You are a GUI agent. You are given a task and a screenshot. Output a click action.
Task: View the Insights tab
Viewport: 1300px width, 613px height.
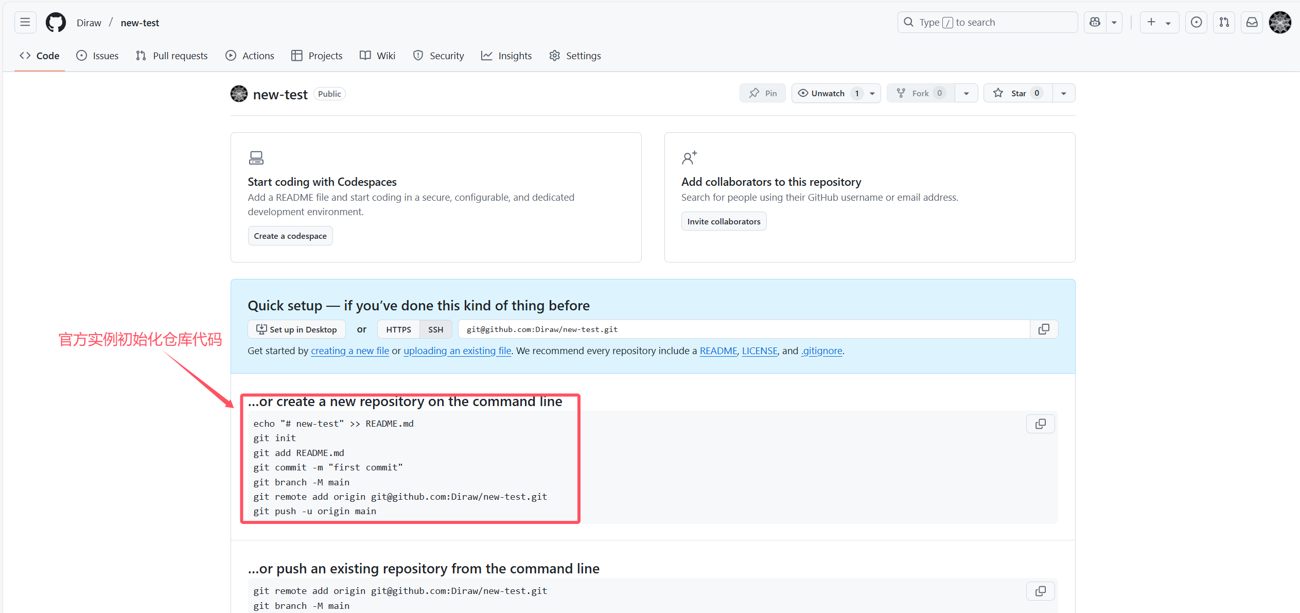click(507, 56)
